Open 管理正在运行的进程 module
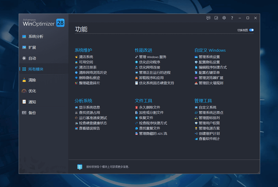Image resolution: width=278 pixels, height=187 pixels. pos(155,72)
